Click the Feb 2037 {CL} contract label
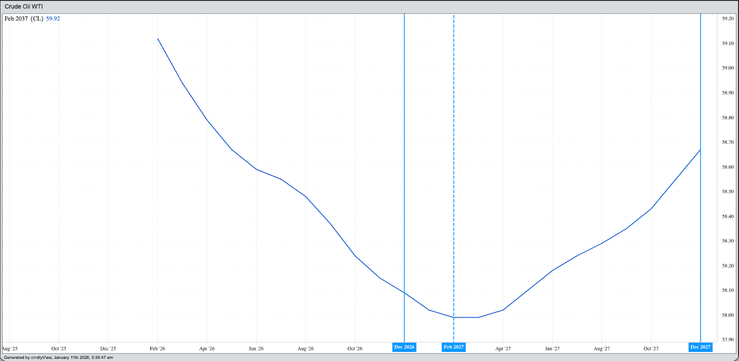The height and width of the screenshot is (361, 739). pyautogui.click(x=24, y=19)
